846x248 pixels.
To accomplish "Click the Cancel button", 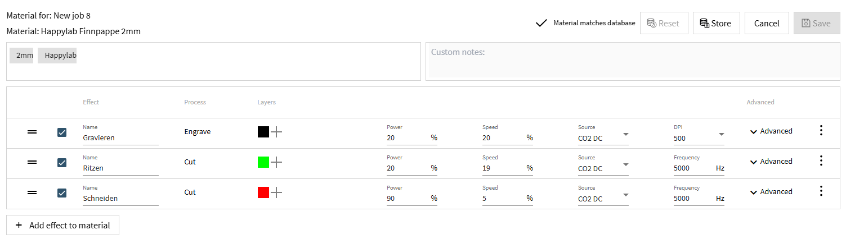I will [766, 23].
